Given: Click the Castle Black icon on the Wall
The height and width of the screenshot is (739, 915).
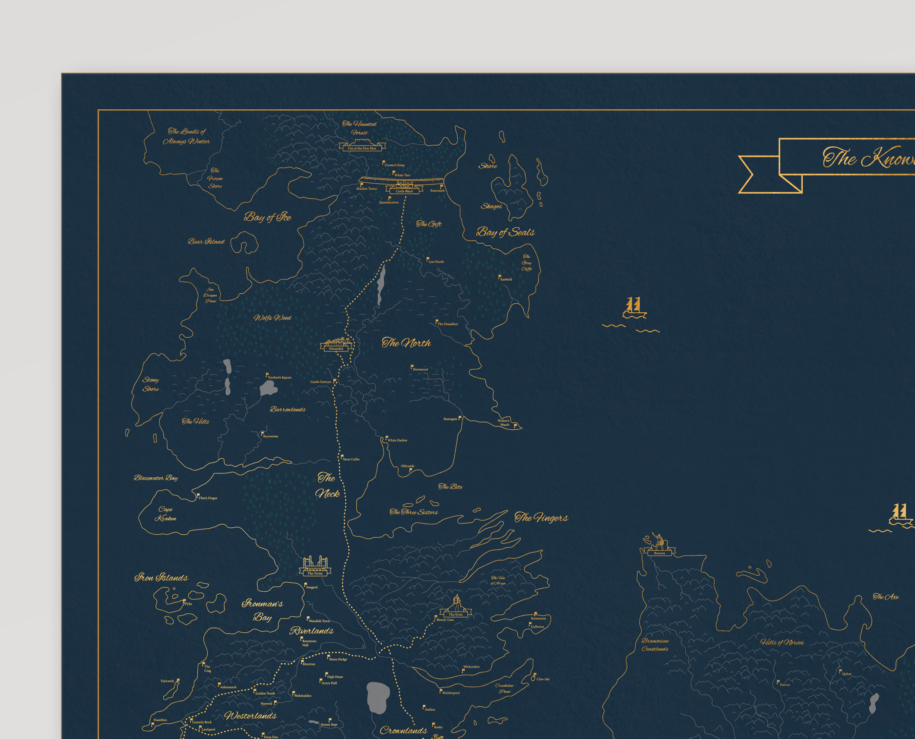Looking at the screenshot, I should tap(404, 187).
